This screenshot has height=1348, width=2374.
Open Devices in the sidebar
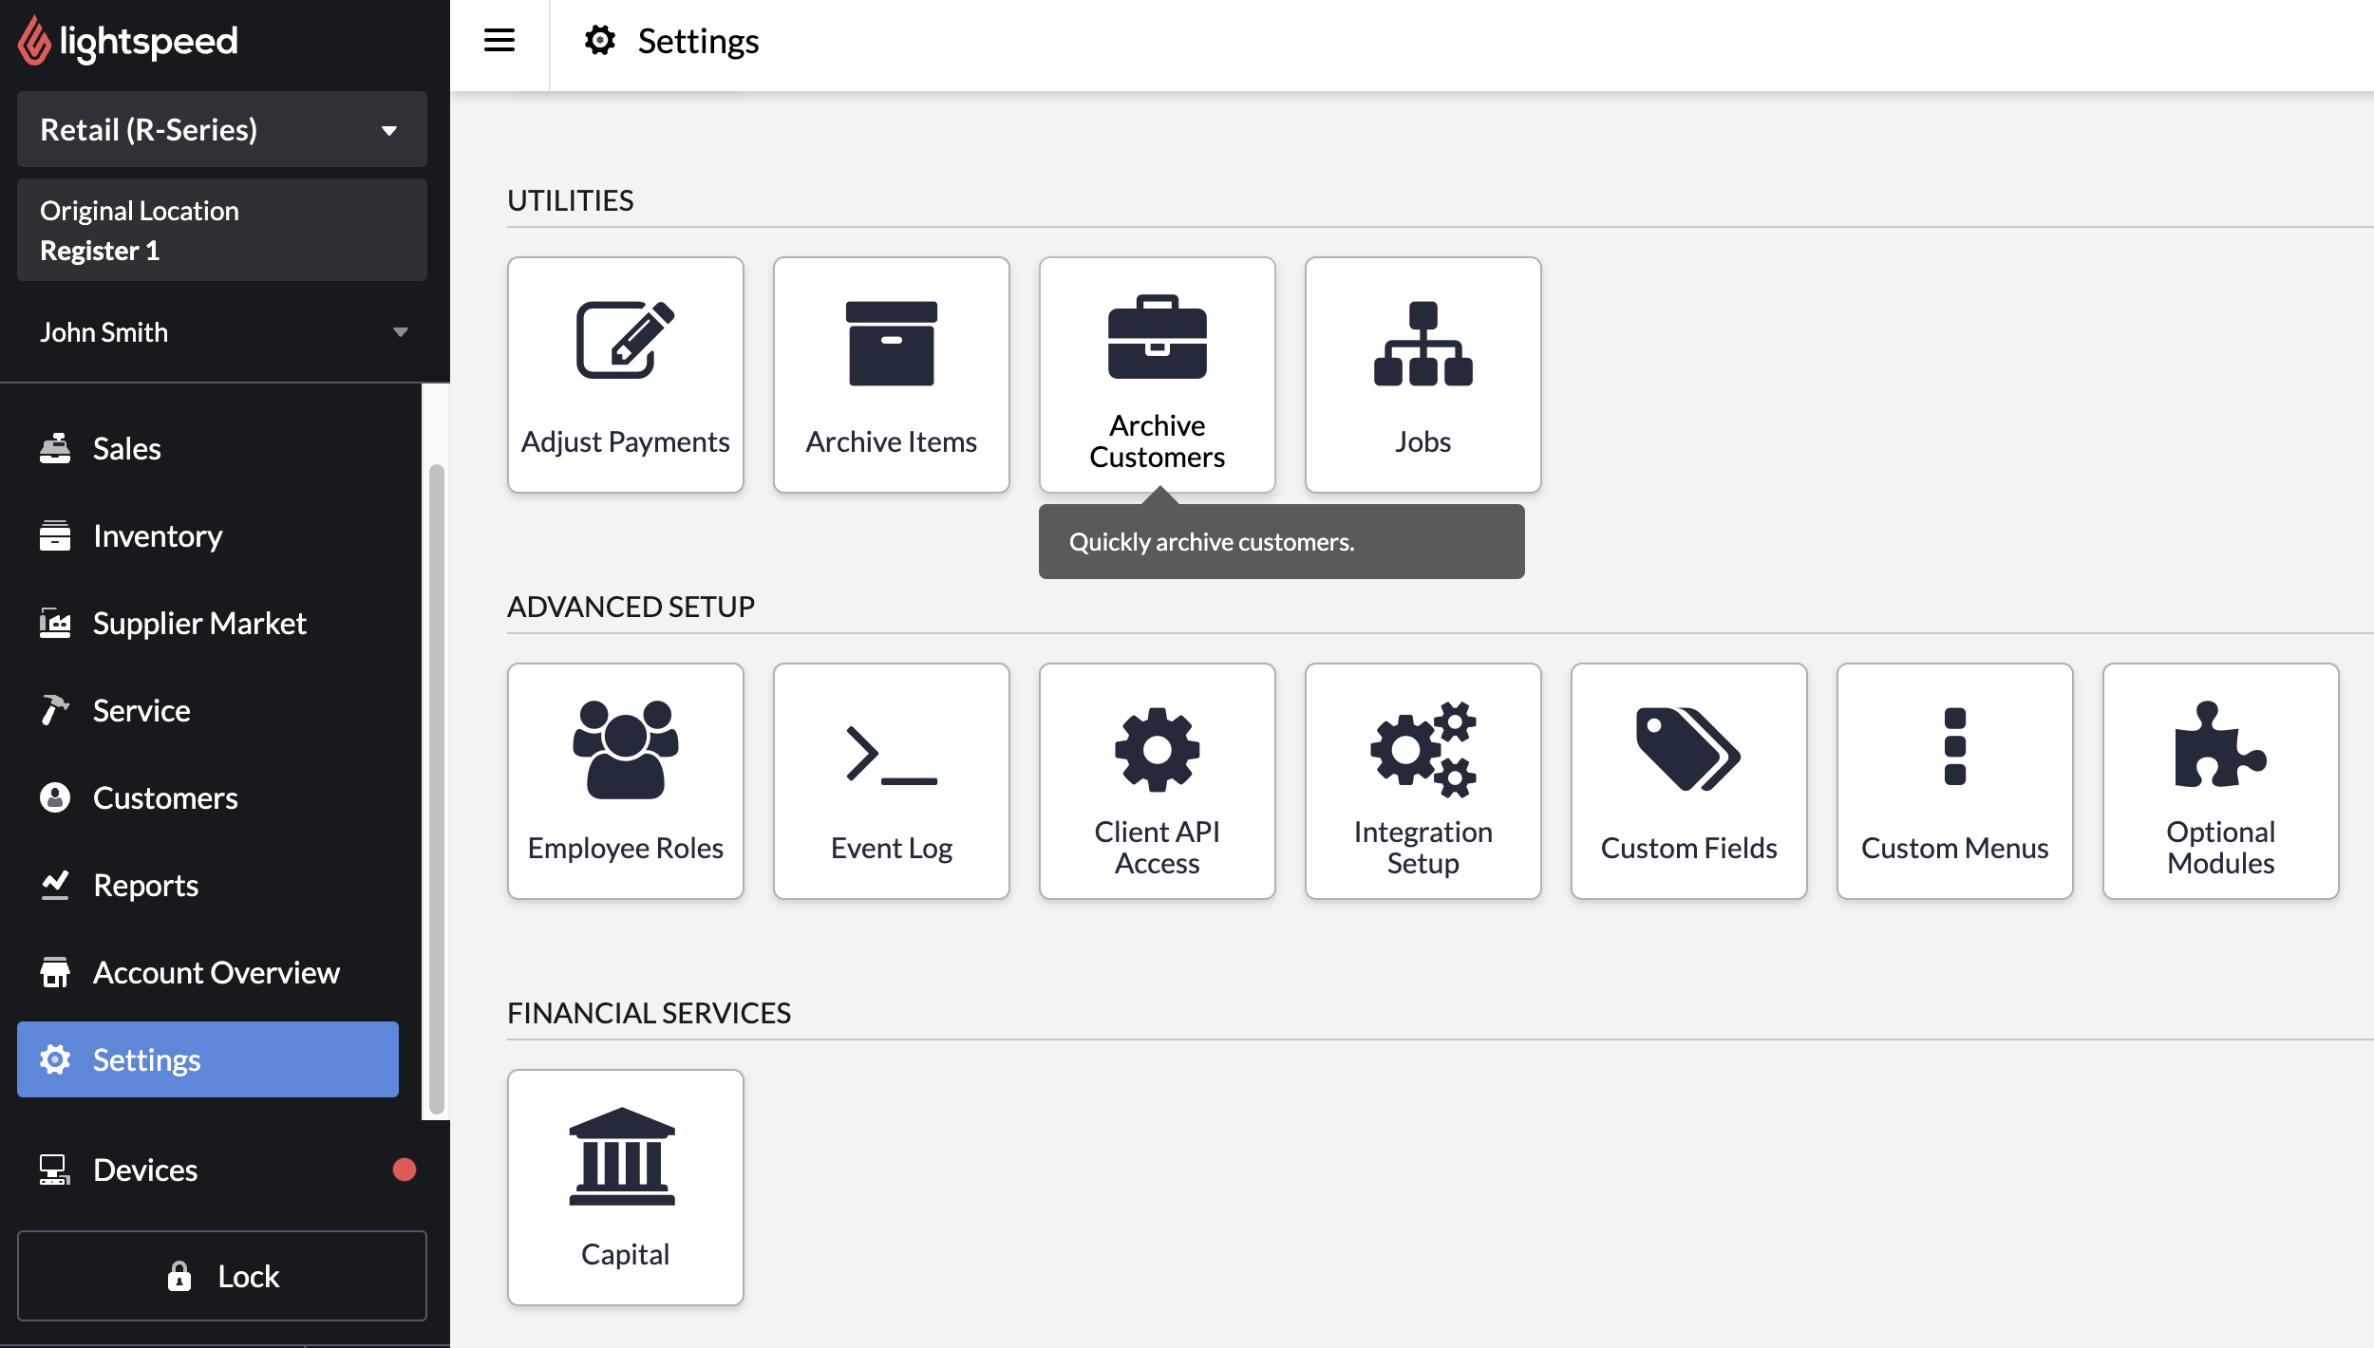[222, 1170]
